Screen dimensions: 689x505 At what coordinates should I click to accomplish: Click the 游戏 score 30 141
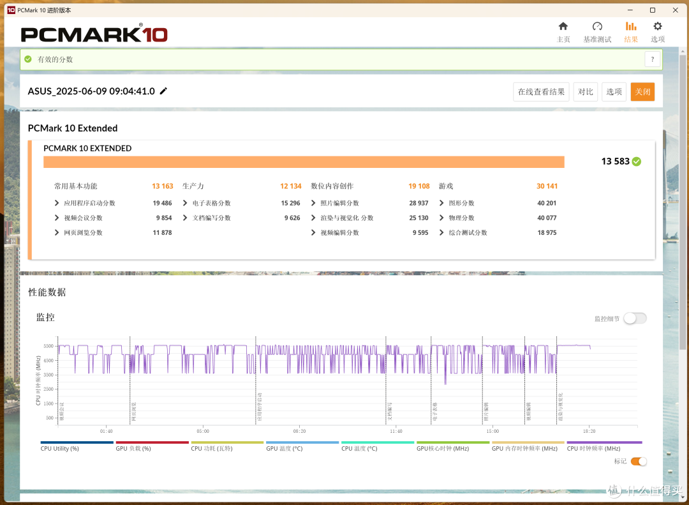[547, 186]
